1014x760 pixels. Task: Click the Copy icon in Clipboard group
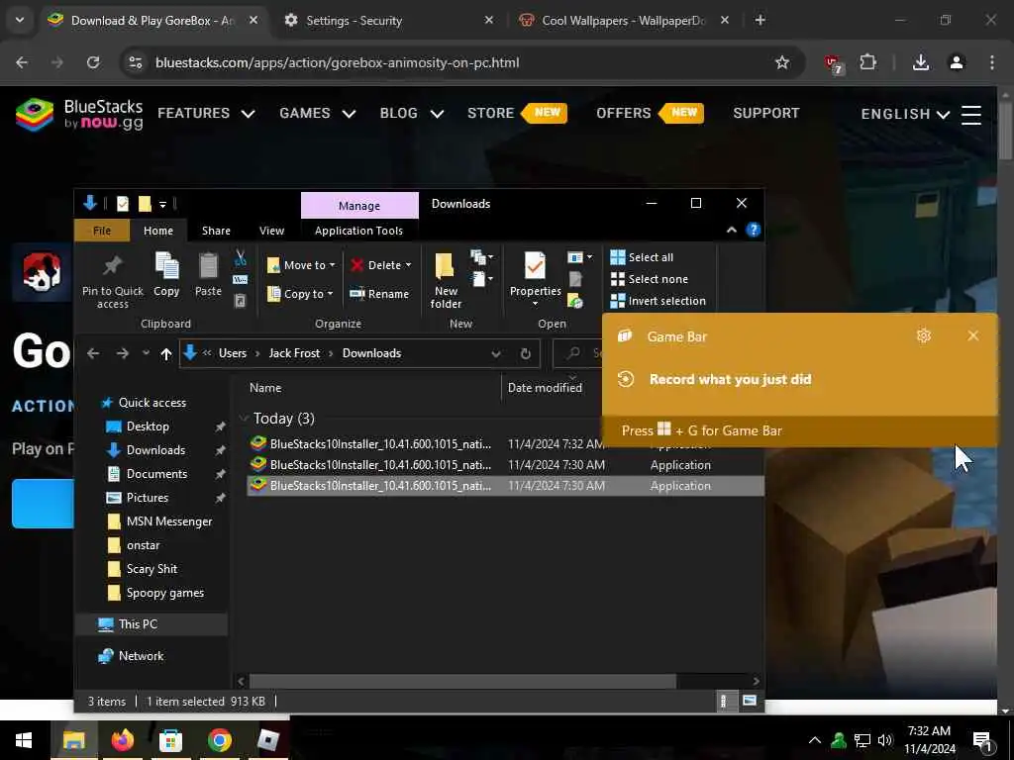click(x=166, y=275)
